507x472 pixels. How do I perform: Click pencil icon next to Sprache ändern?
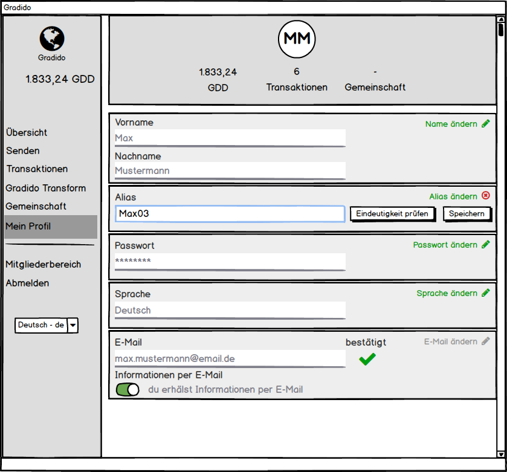[x=486, y=293]
